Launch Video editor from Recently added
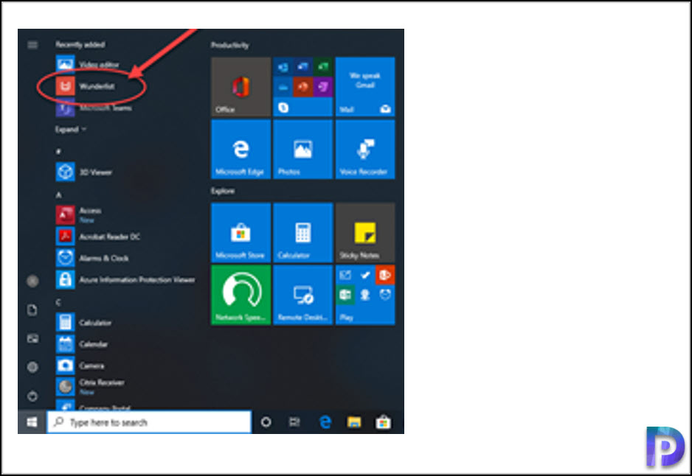 click(x=87, y=64)
